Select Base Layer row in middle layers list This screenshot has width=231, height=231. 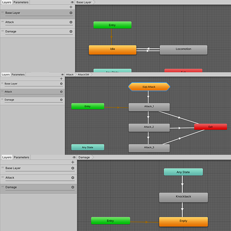click(x=32, y=84)
